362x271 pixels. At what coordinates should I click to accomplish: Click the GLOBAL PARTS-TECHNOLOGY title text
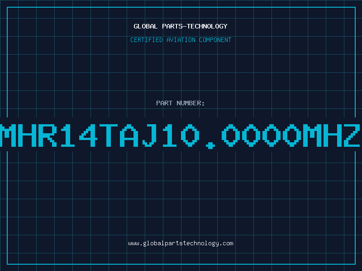pos(181,26)
